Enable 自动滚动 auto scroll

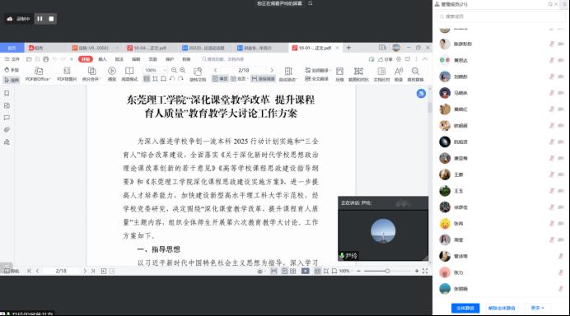pyautogui.click(x=288, y=74)
